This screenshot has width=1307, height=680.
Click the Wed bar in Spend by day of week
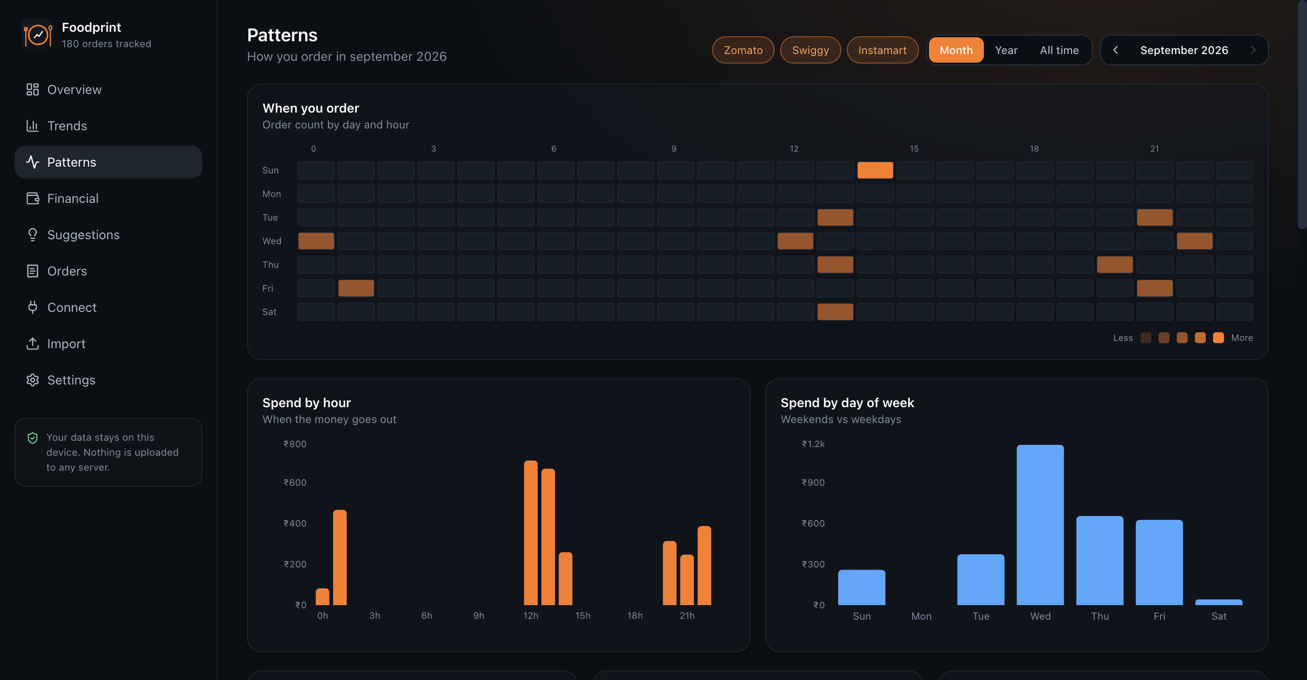click(1040, 525)
